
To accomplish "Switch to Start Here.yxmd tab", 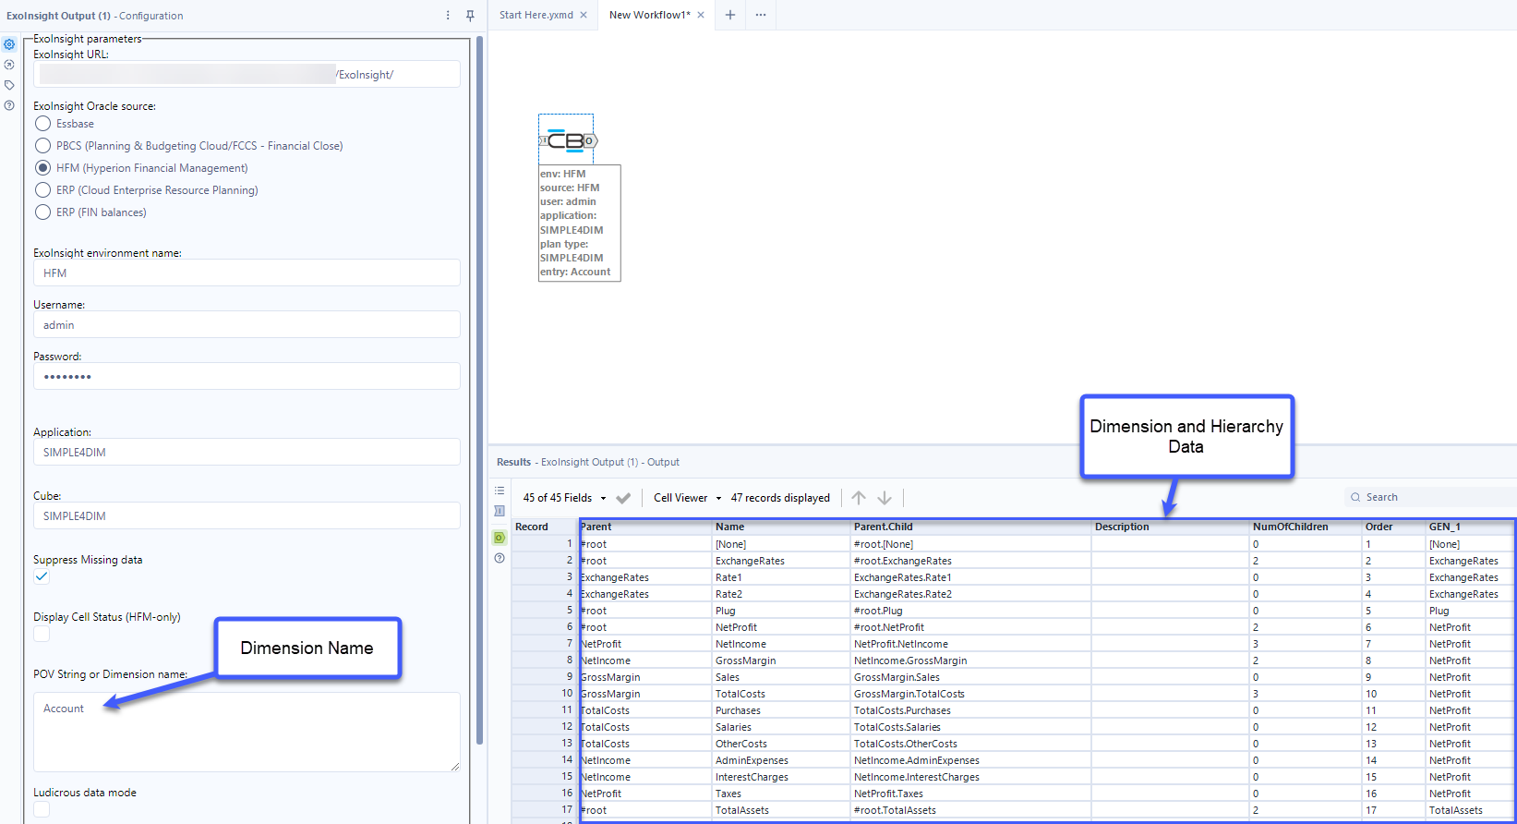I will click(x=536, y=15).
